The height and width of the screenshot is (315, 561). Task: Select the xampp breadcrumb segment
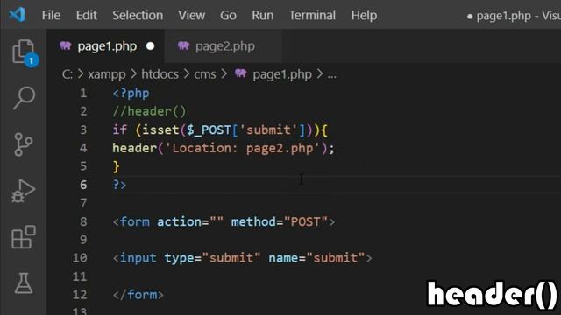coord(107,74)
